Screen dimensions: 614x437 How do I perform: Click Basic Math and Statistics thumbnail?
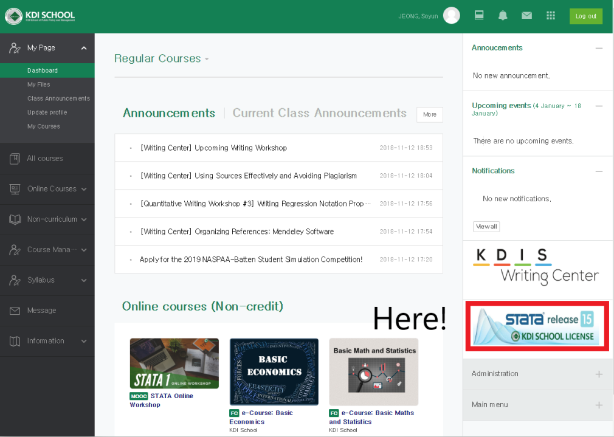(374, 372)
